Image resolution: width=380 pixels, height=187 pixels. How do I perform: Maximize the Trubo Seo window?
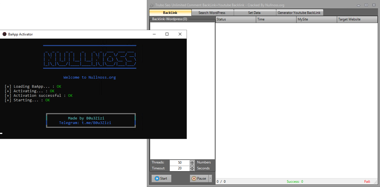(366, 5)
